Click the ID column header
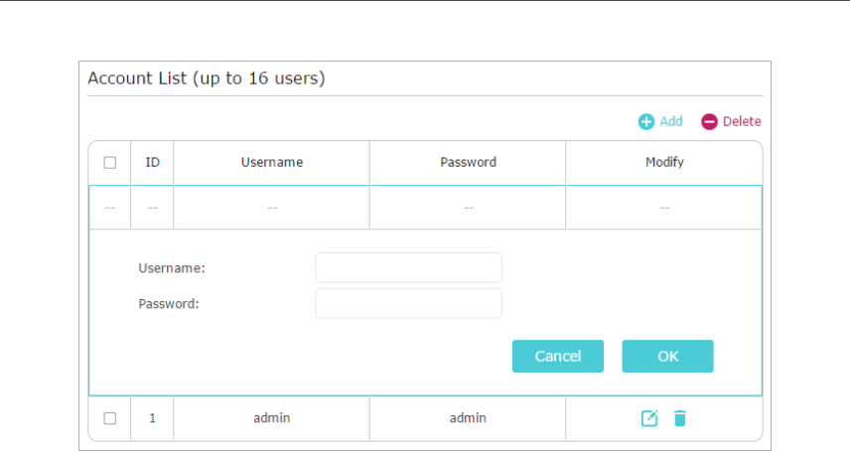Screen dimensions: 850x451 152,162
